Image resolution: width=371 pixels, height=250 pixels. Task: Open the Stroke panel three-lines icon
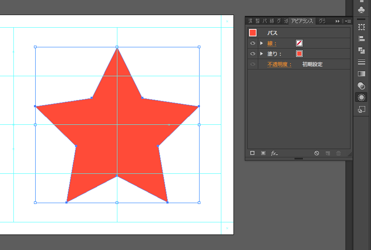pyautogui.click(x=361, y=62)
